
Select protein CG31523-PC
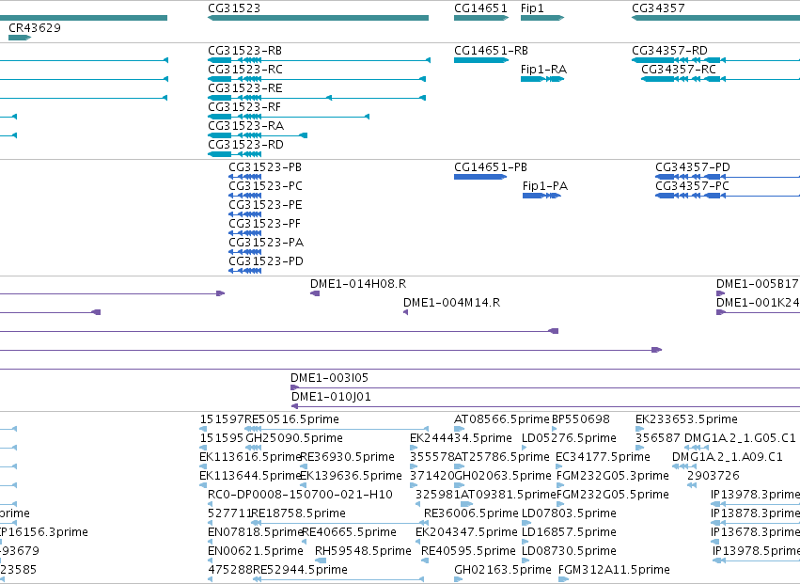[265, 186]
